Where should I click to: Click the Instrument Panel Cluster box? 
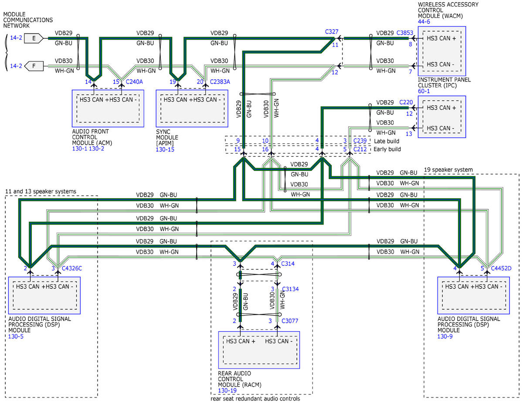pyautogui.click(x=442, y=117)
